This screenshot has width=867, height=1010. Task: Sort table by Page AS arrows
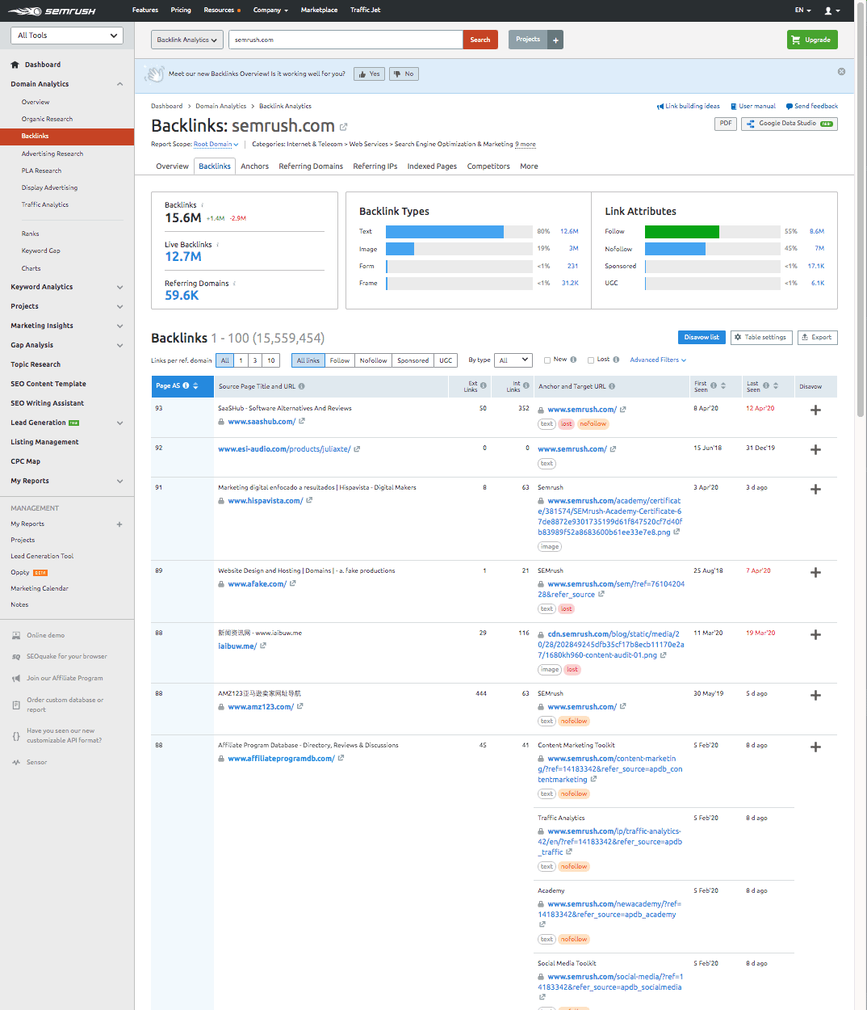coord(195,385)
